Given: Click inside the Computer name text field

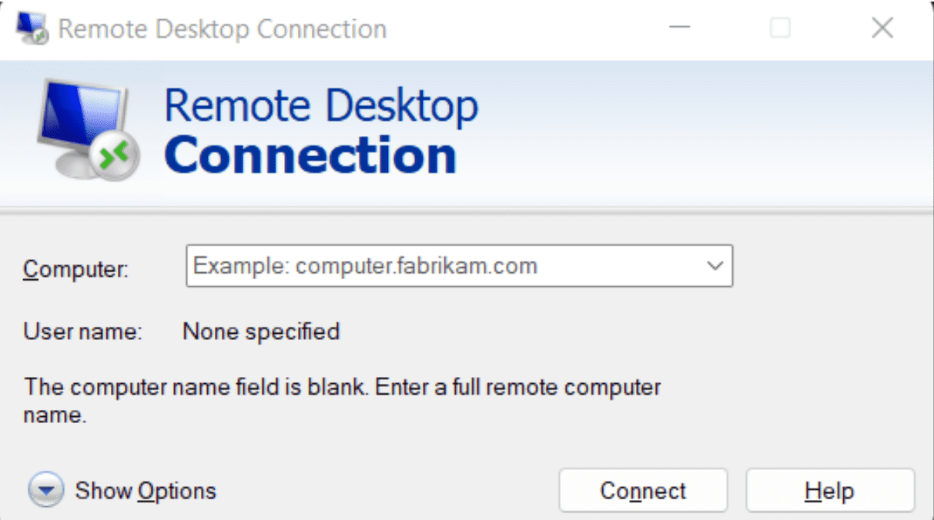Looking at the screenshot, I should click(x=439, y=266).
